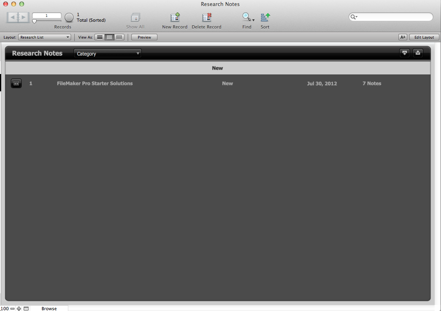The image size is (441, 311).
Task: Switch to Form view in View As
Action: 99,37
